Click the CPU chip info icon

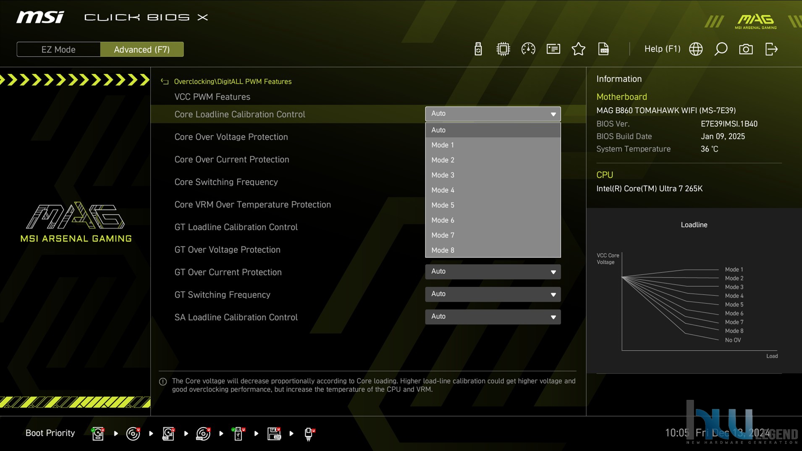(503, 49)
